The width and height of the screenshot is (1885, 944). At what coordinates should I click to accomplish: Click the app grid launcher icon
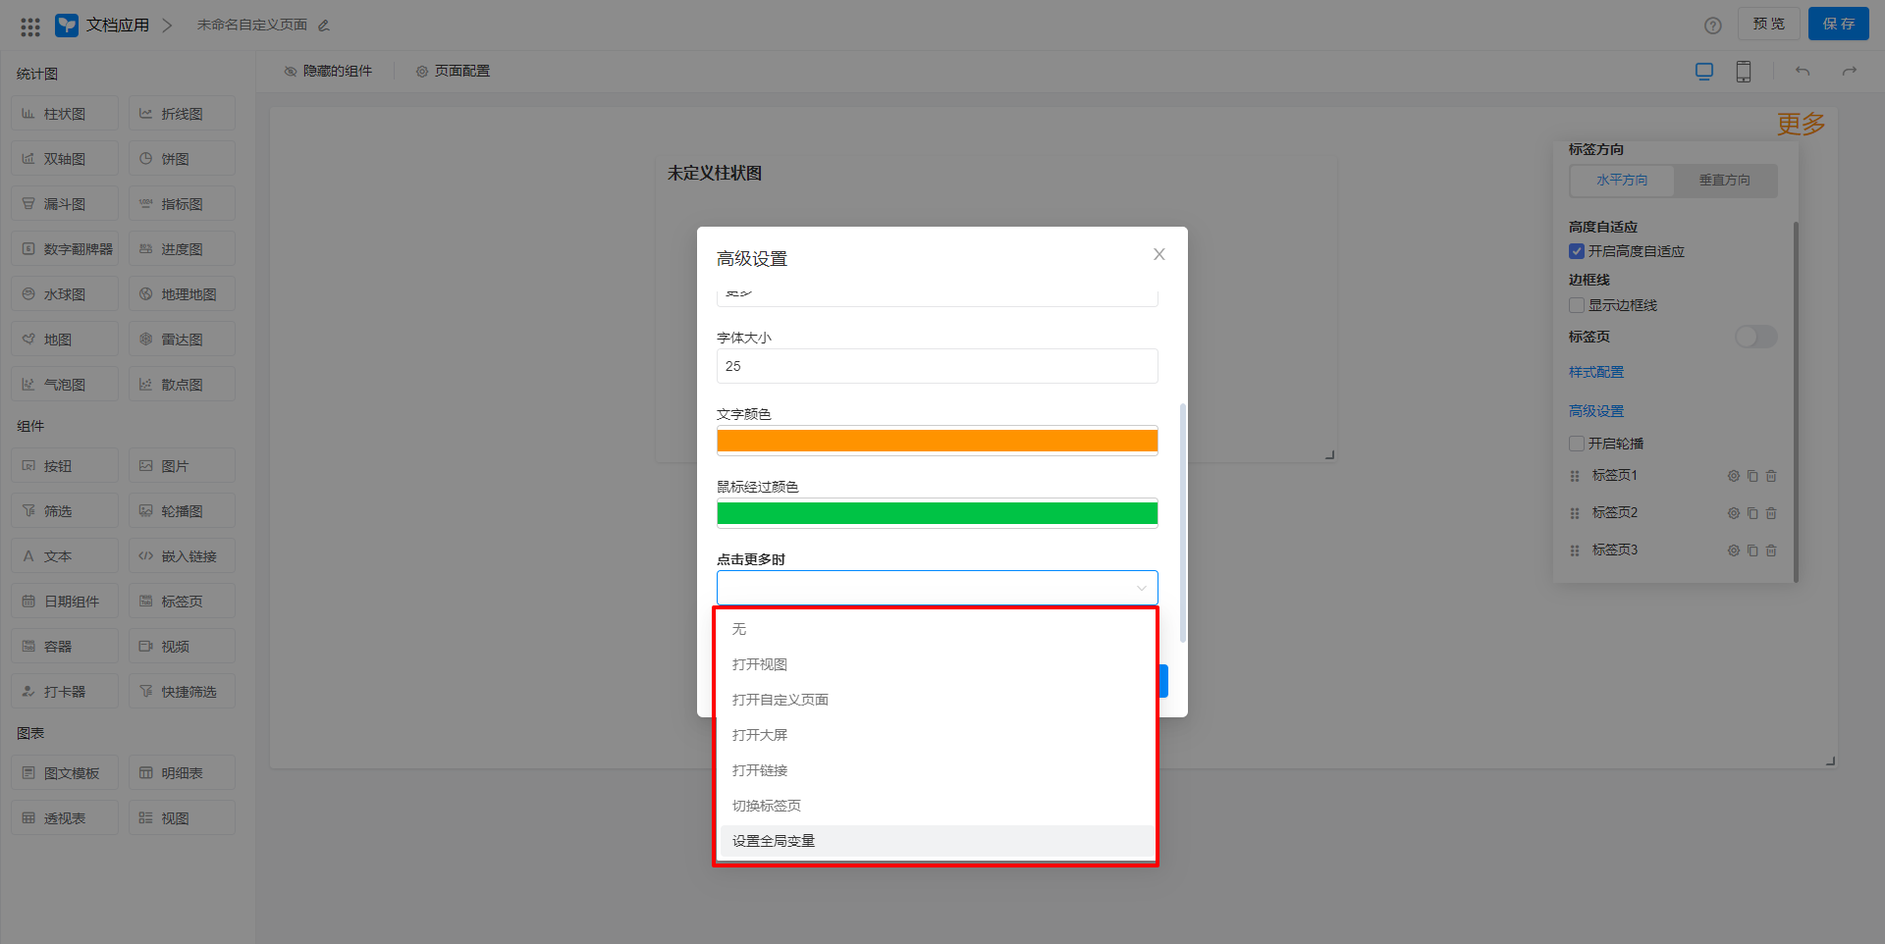point(30,26)
